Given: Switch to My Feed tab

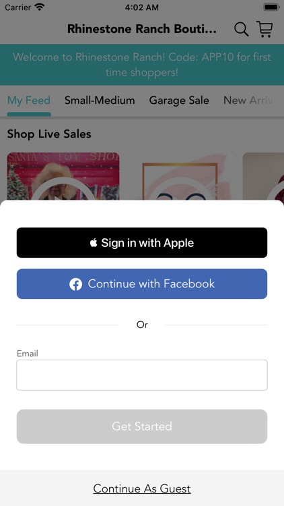Looking at the screenshot, I should [29, 101].
